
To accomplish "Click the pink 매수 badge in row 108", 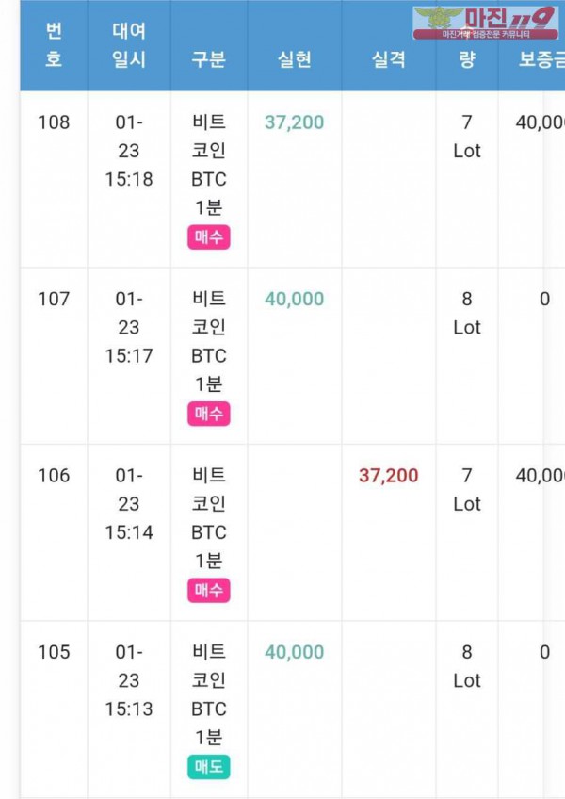I will [x=208, y=237].
